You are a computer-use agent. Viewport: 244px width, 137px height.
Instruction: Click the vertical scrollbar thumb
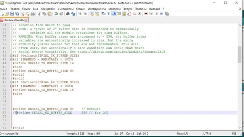(239, 54)
